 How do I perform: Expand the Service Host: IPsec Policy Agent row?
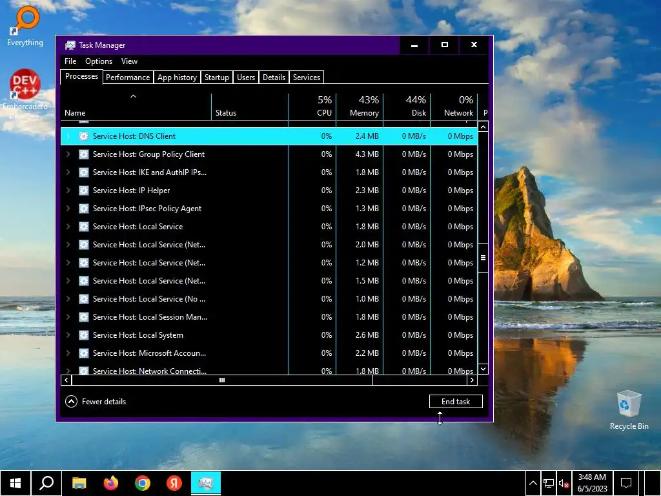(x=68, y=209)
